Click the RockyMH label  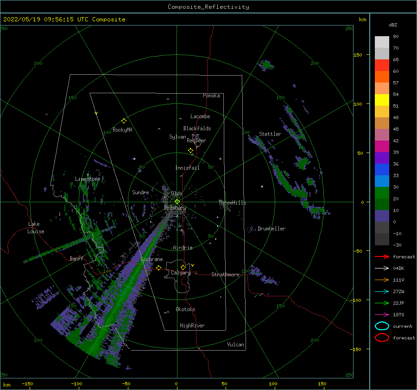tap(122, 130)
